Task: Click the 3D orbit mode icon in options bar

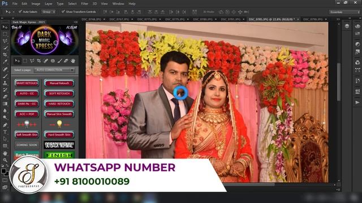Action: 221,12
